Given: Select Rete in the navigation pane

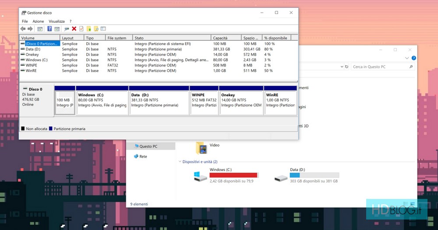Looking at the screenshot, I should tap(143, 156).
